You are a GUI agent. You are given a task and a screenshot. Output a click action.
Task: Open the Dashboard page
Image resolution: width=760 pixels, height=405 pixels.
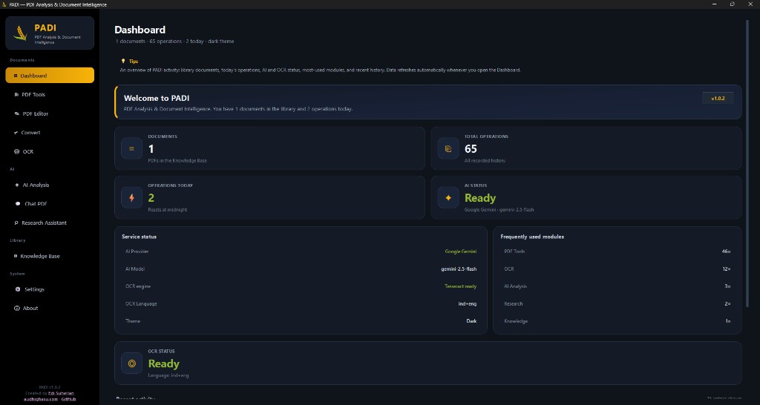50,76
